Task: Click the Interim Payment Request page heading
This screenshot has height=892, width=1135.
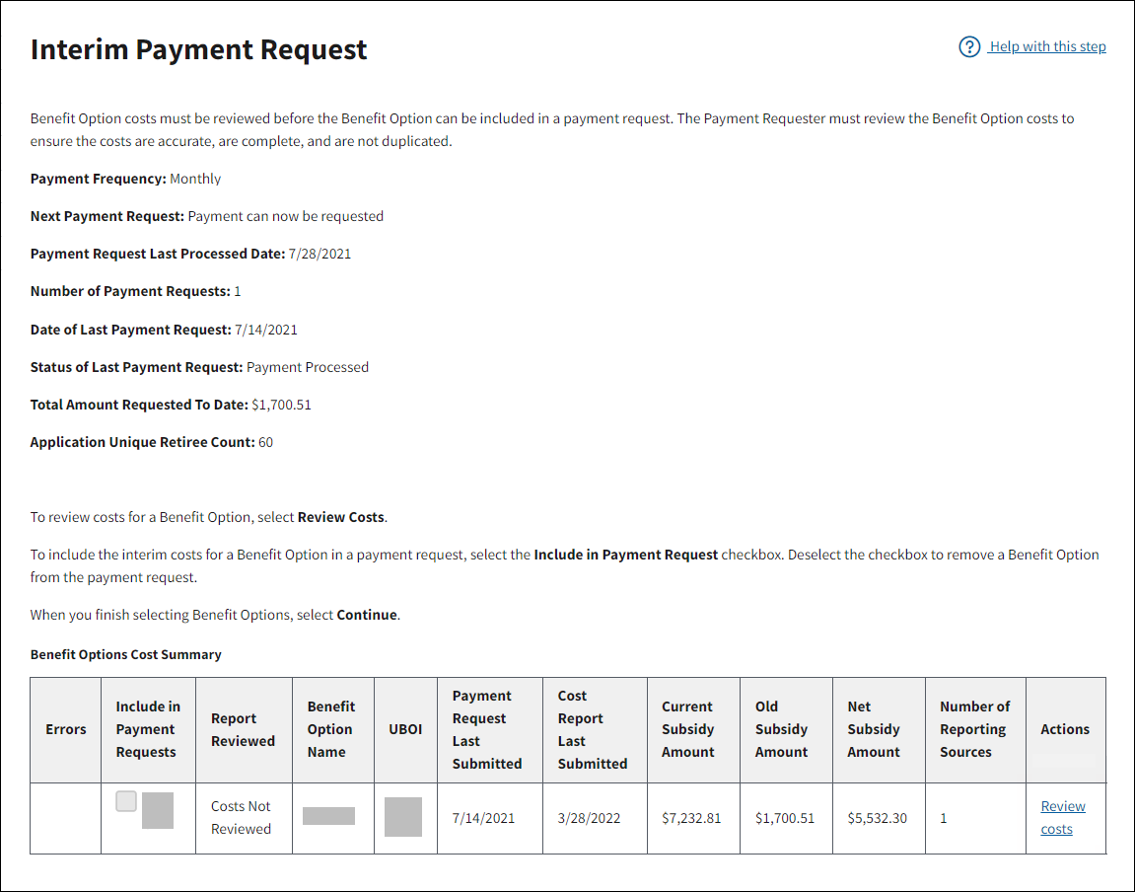Action: coord(199,49)
